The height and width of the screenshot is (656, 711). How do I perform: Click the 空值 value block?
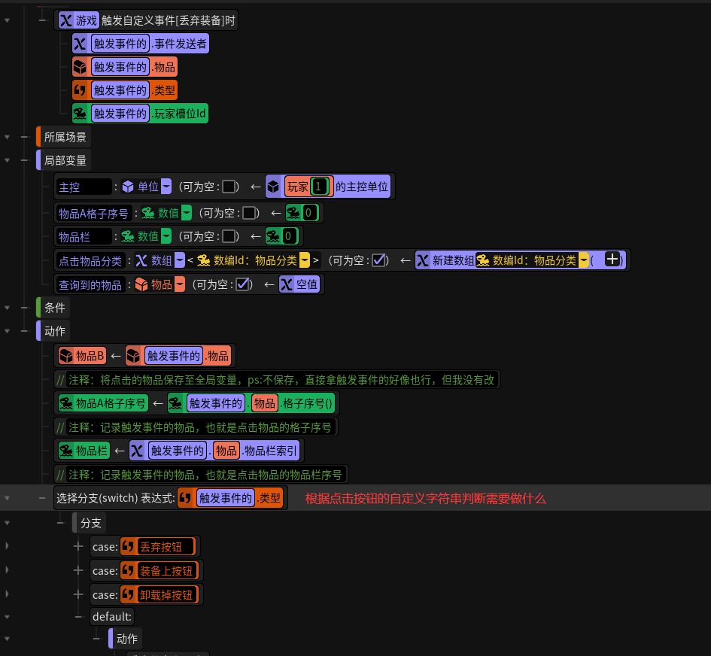(299, 284)
